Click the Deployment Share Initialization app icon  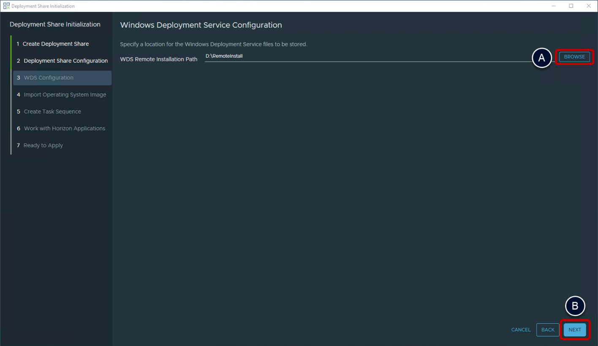[6, 6]
